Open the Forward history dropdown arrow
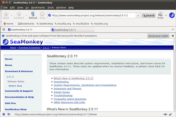176x117 pixels. click(26, 15)
